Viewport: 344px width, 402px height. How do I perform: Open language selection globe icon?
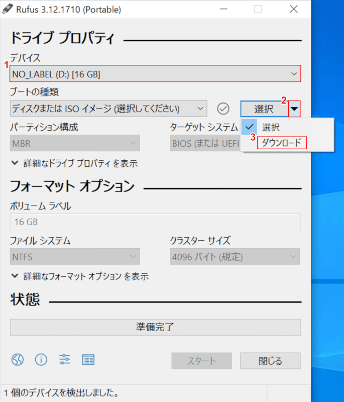[18, 359]
